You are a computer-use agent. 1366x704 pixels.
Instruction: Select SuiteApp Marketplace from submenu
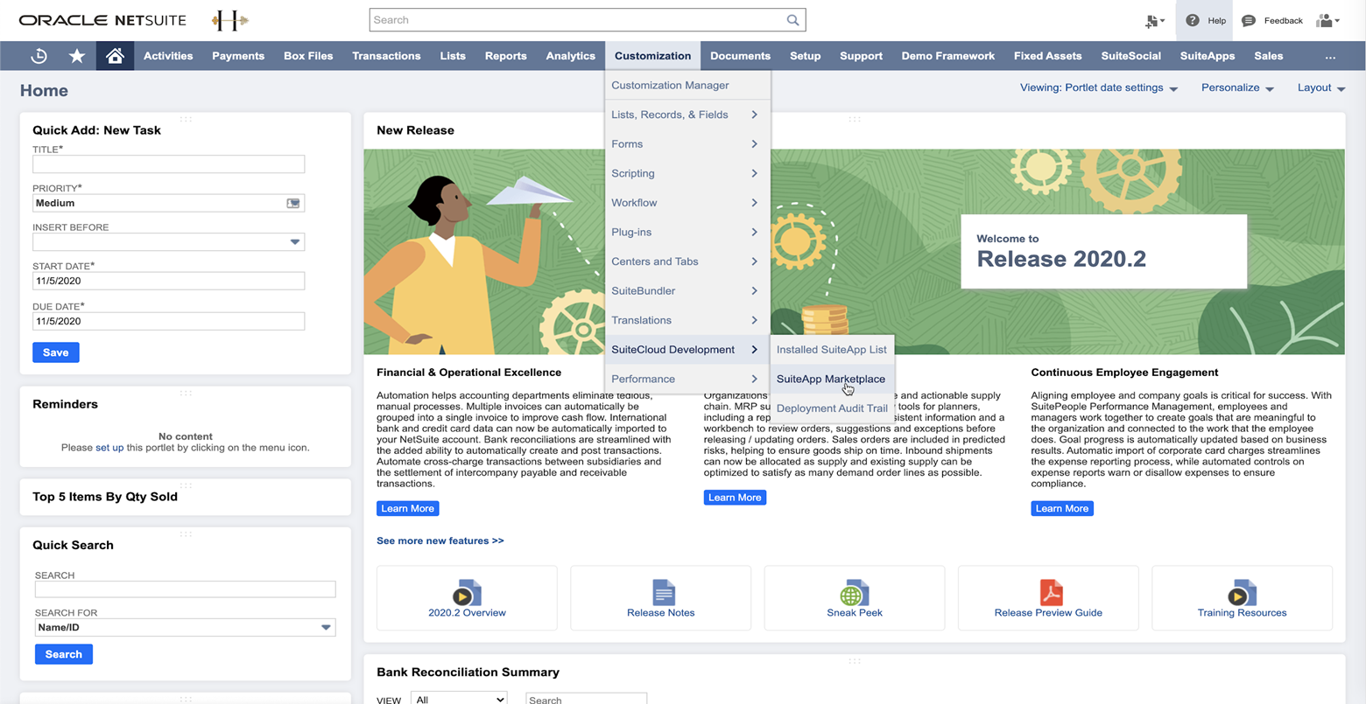pos(830,380)
